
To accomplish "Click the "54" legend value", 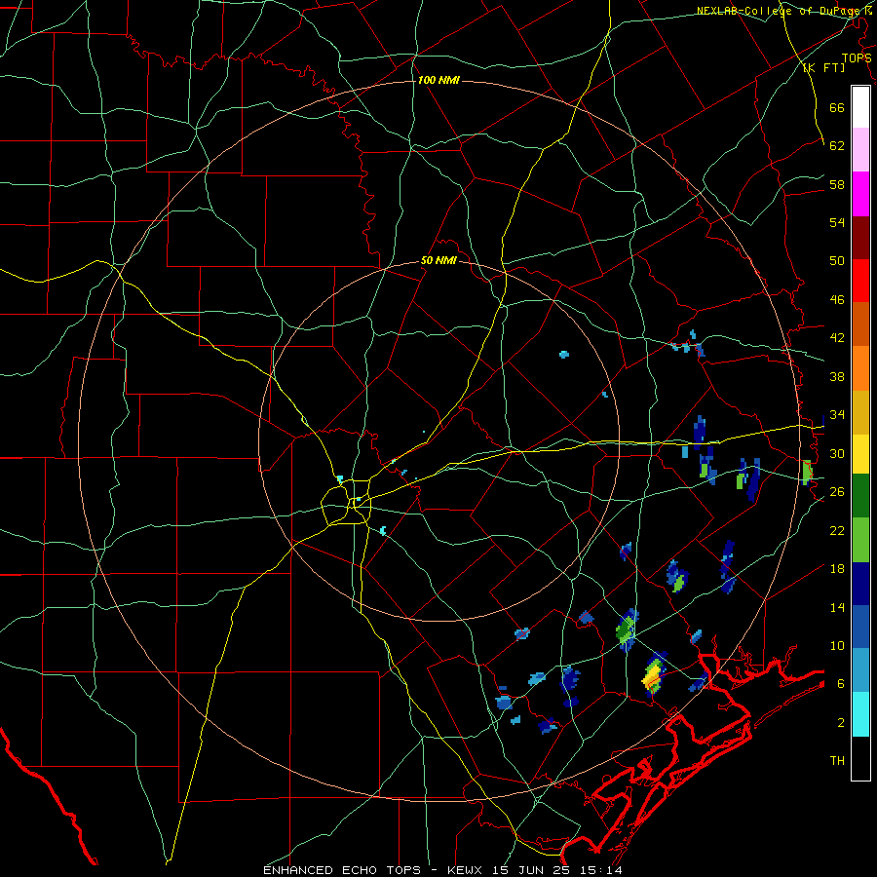I will 837,222.
